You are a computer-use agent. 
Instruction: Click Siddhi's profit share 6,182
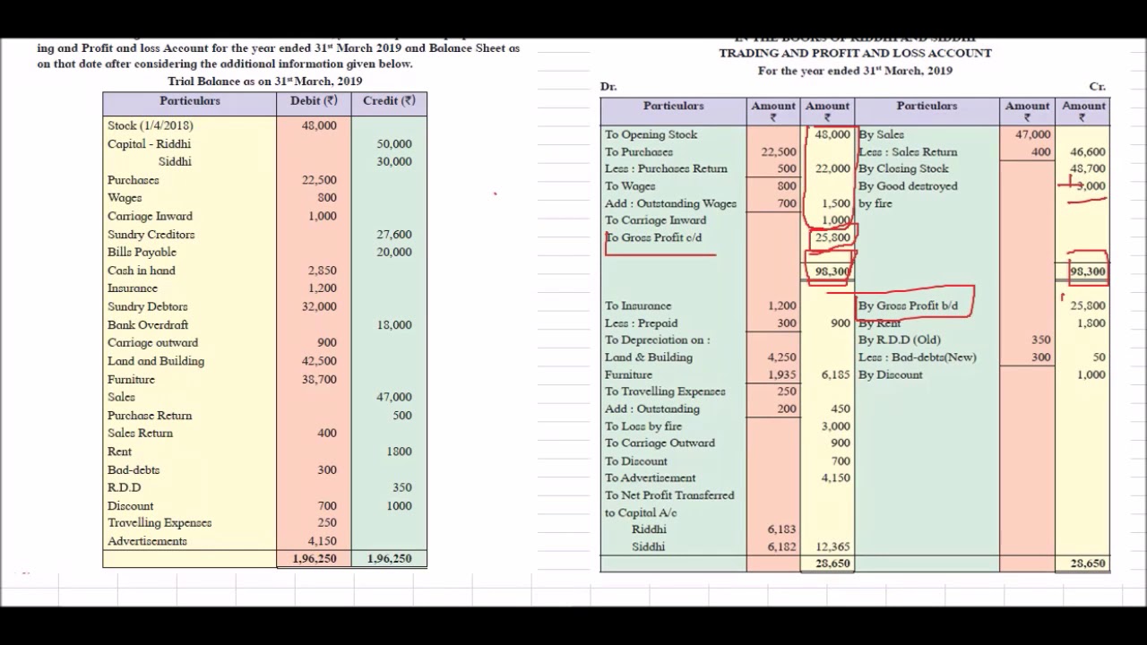click(781, 546)
